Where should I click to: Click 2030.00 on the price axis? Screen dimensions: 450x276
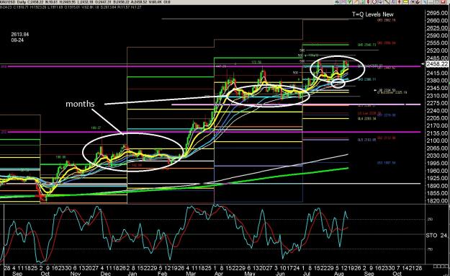(437, 156)
